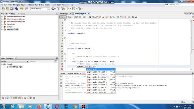Select main(String[] args) in Navigator

tap(16, 67)
